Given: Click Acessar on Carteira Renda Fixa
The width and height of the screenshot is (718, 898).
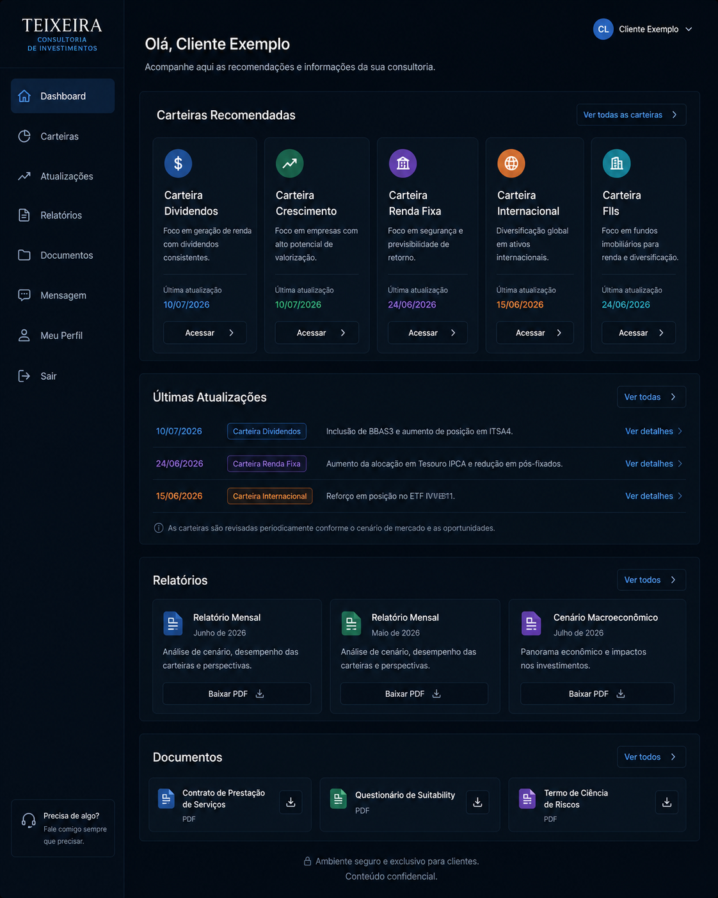Looking at the screenshot, I should 427,332.
